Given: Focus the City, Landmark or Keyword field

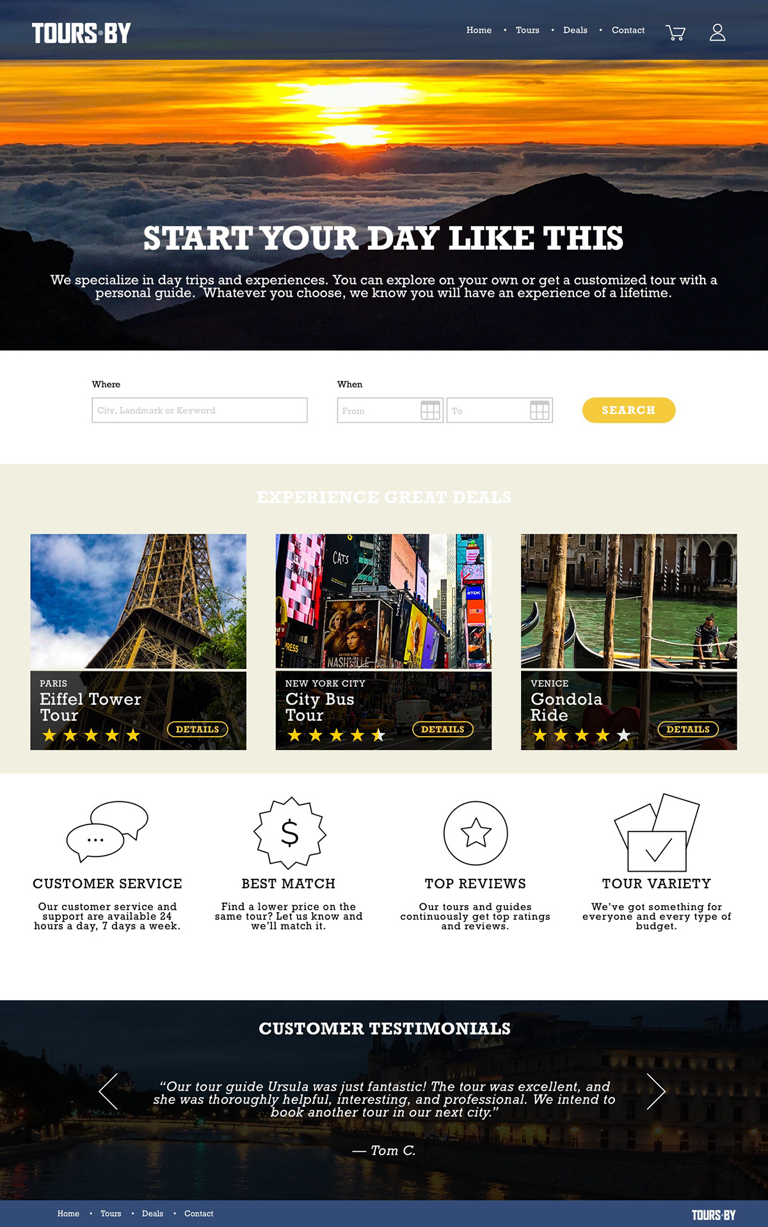Looking at the screenshot, I should pyautogui.click(x=200, y=410).
